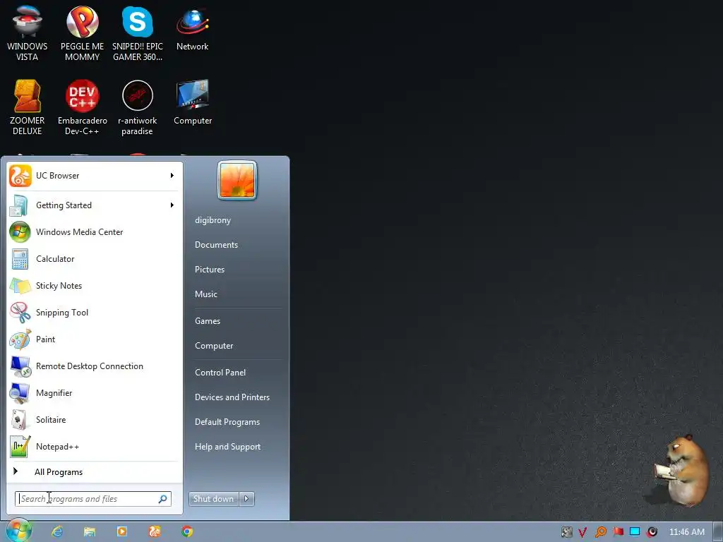Screen dimensions: 723x542
Task: Expand the Getting Started submenu arrow
Action: pos(172,205)
